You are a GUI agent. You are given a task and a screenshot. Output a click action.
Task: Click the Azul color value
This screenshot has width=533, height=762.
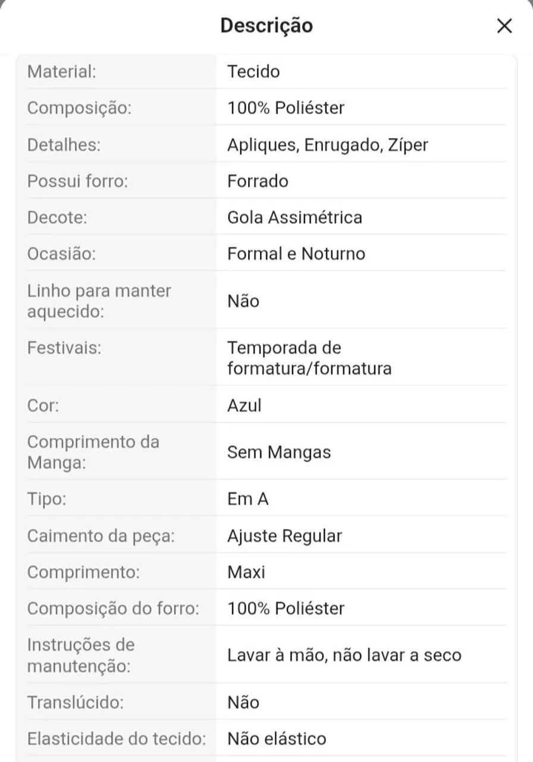pos(244,405)
